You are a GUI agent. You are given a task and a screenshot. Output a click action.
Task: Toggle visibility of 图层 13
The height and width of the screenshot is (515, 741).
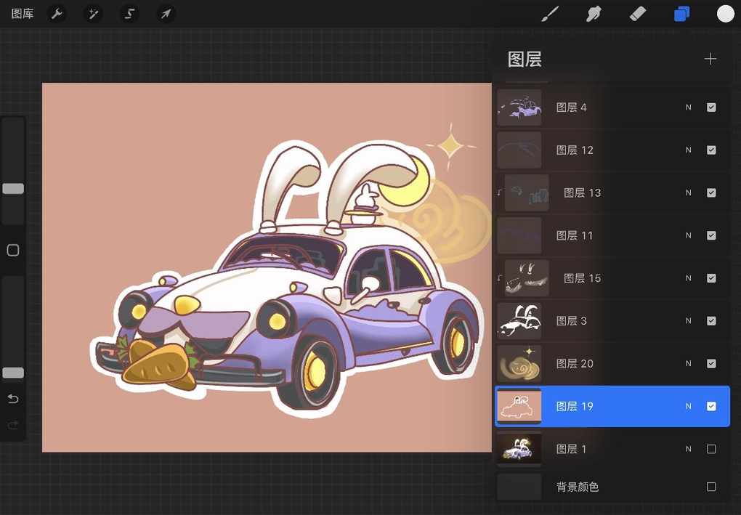point(711,192)
